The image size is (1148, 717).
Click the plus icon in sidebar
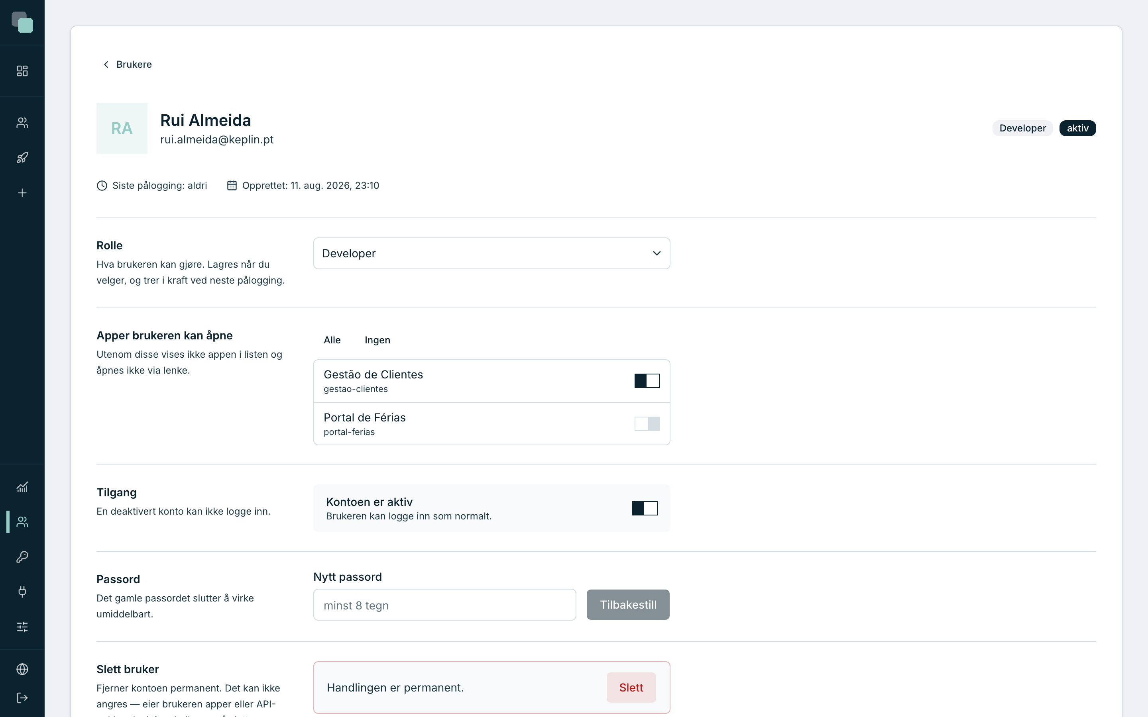[x=22, y=193]
